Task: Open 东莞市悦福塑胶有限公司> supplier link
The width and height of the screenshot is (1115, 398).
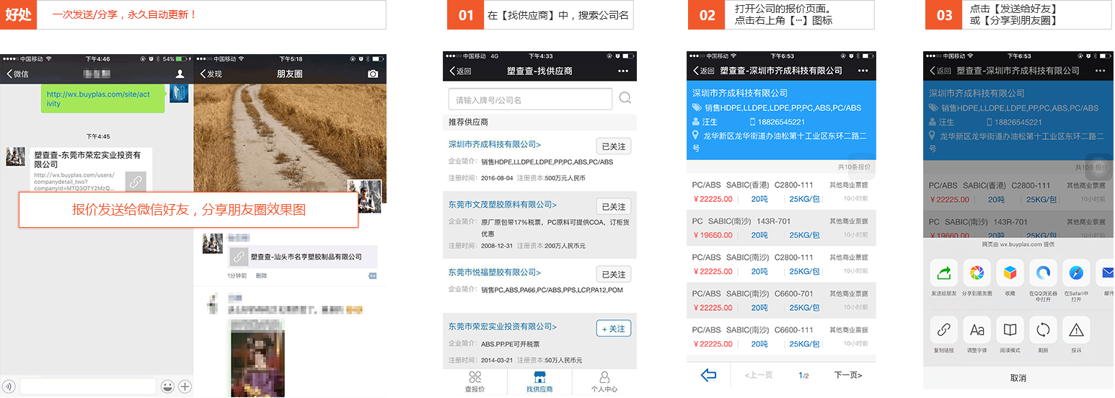Action: (x=495, y=273)
